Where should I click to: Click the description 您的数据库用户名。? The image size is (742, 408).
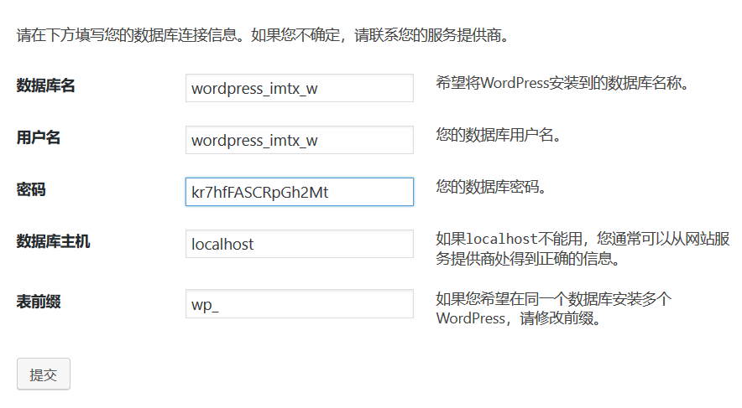(x=499, y=135)
